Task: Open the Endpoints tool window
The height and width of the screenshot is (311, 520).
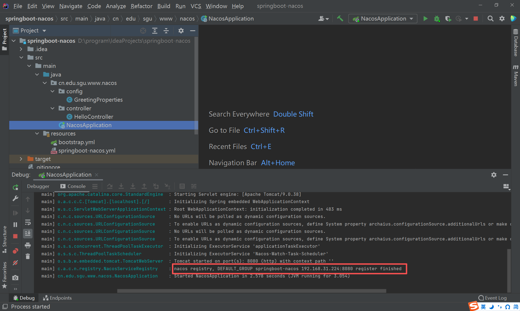Action: click(57, 298)
